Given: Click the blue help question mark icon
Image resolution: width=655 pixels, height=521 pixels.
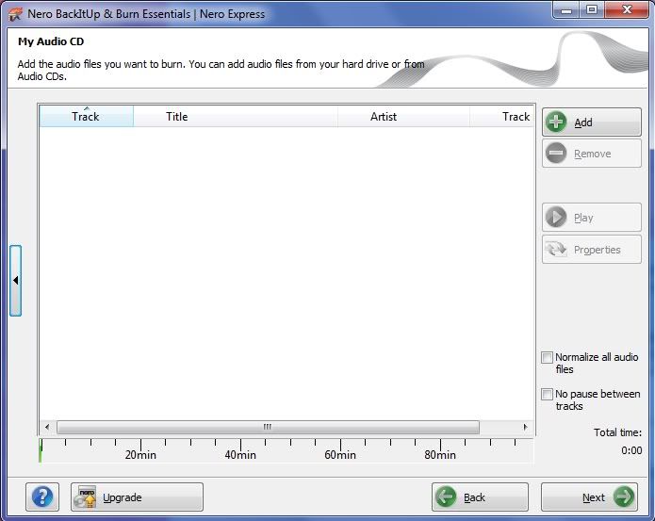Looking at the screenshot, I should point(42,497).
